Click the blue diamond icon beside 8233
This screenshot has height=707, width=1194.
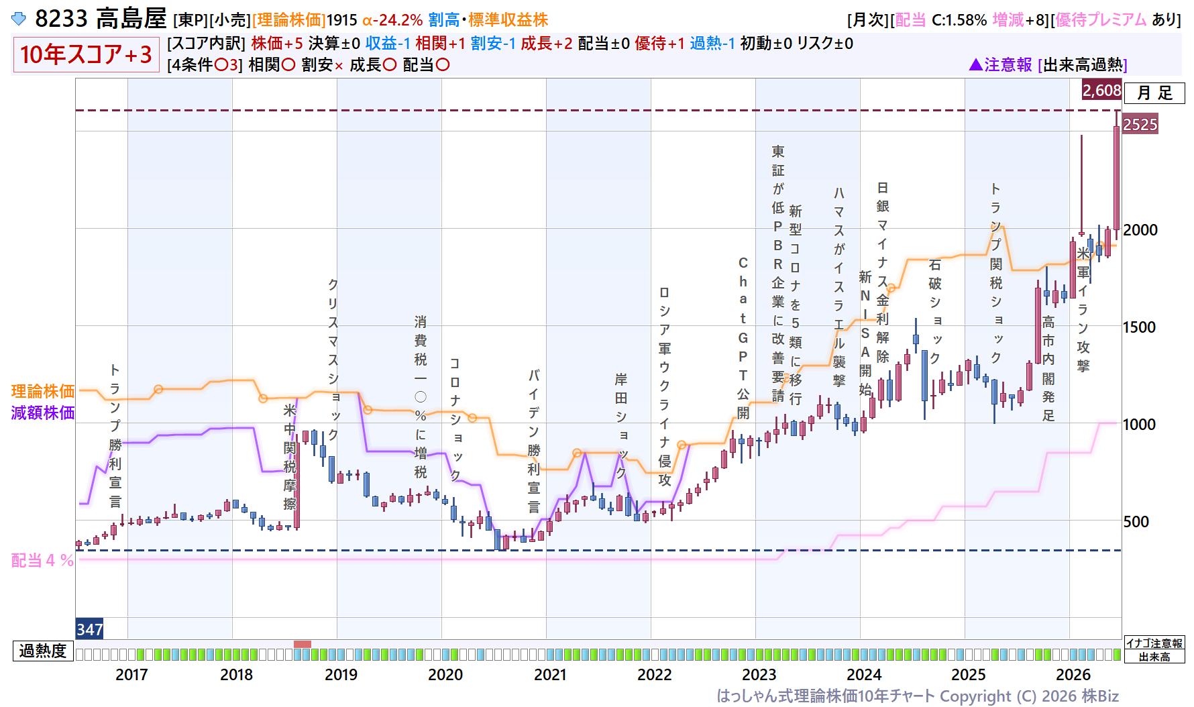click(x=19, y=19)
